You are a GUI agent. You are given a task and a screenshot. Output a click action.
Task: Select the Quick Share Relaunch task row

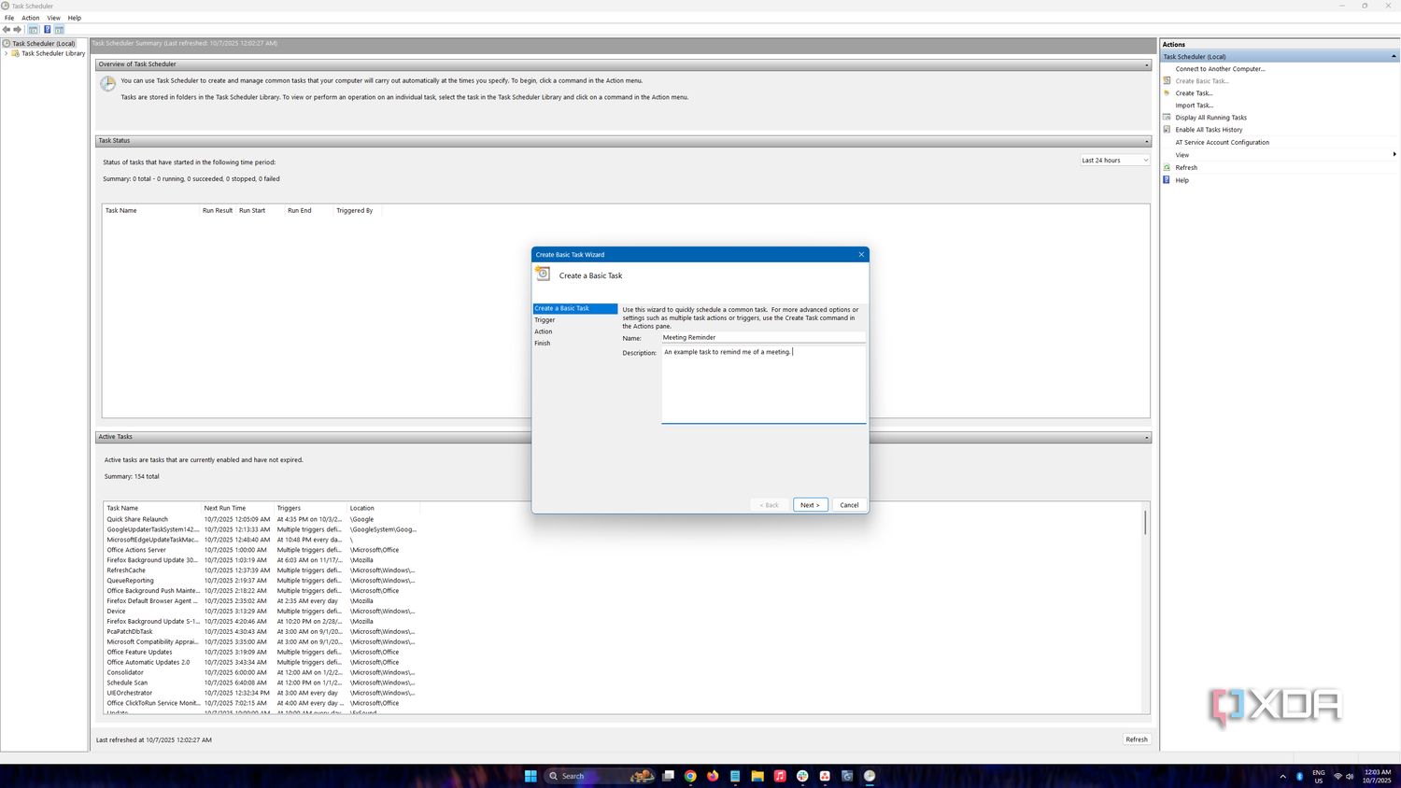click(x=261, y=519)
